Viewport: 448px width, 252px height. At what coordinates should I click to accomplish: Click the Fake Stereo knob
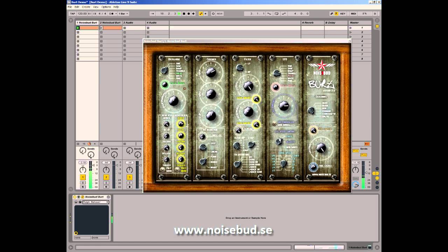click(x=313, y=167)
